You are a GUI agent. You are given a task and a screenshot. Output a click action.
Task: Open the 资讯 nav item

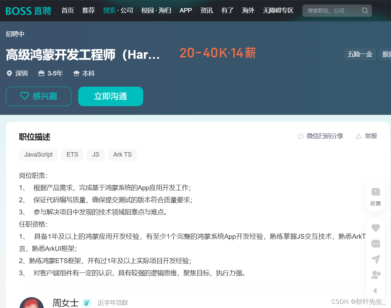206,10
